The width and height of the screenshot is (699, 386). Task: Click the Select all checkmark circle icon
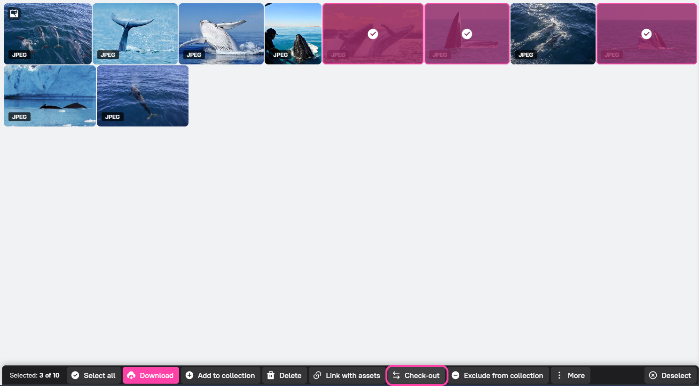tap(76, 375)
